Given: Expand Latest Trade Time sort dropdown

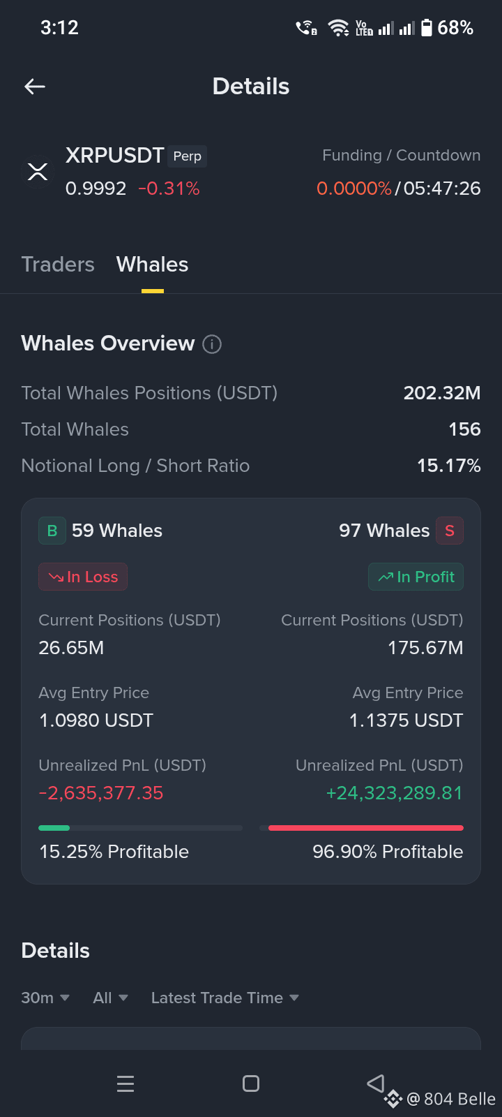Looking at the screenshot, I should (x=225, y=998).
